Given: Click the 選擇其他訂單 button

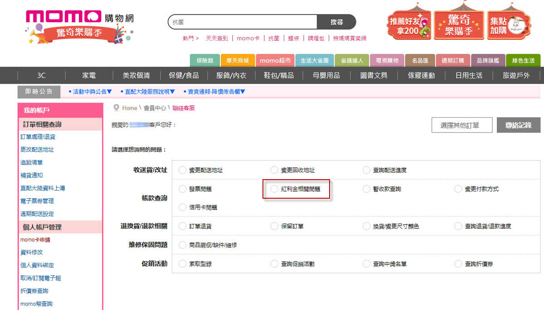Looking at the screenshot, I should tap(462, 125).
